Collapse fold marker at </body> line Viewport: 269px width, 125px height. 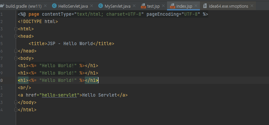[16, 102]
